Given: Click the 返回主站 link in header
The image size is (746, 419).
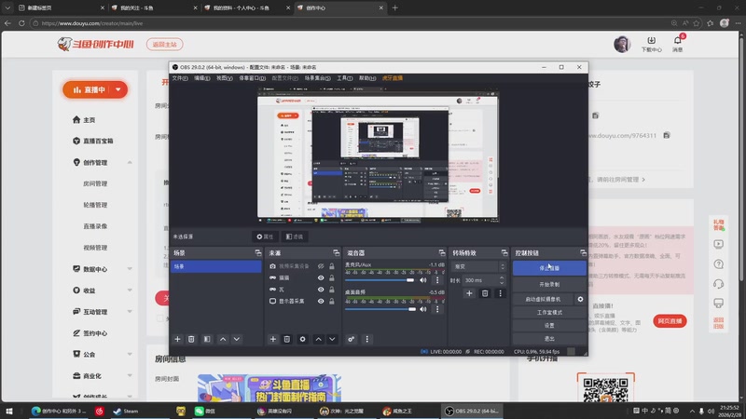Looking at the screenshot, I should coord(165,44).
